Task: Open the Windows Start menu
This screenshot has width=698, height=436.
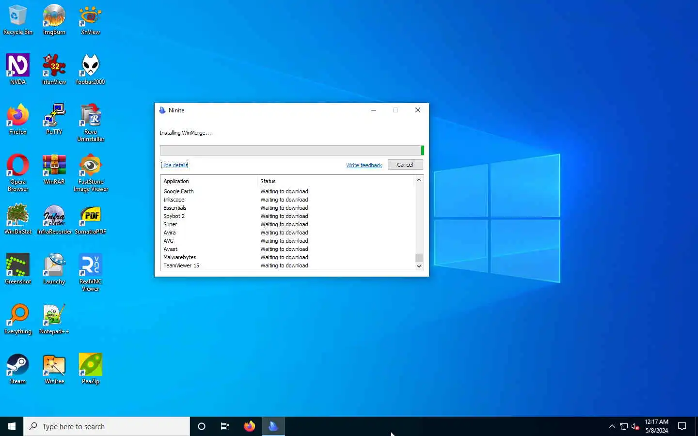Action: click(12, 426)
